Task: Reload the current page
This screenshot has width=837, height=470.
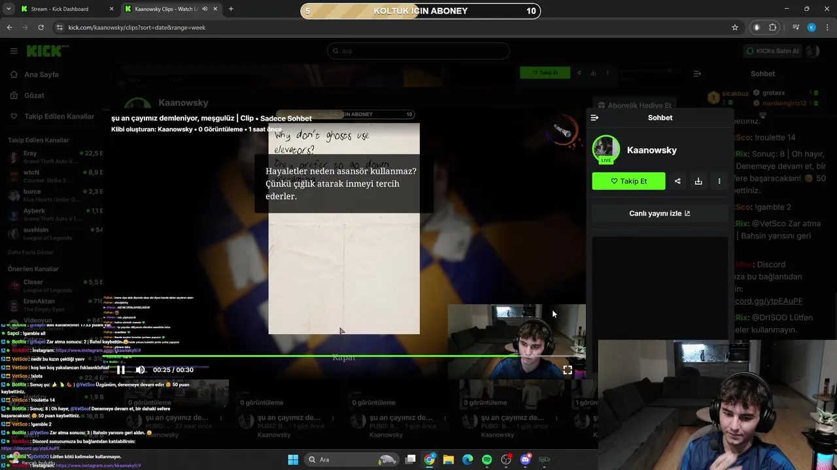Action: pos(41,27)
